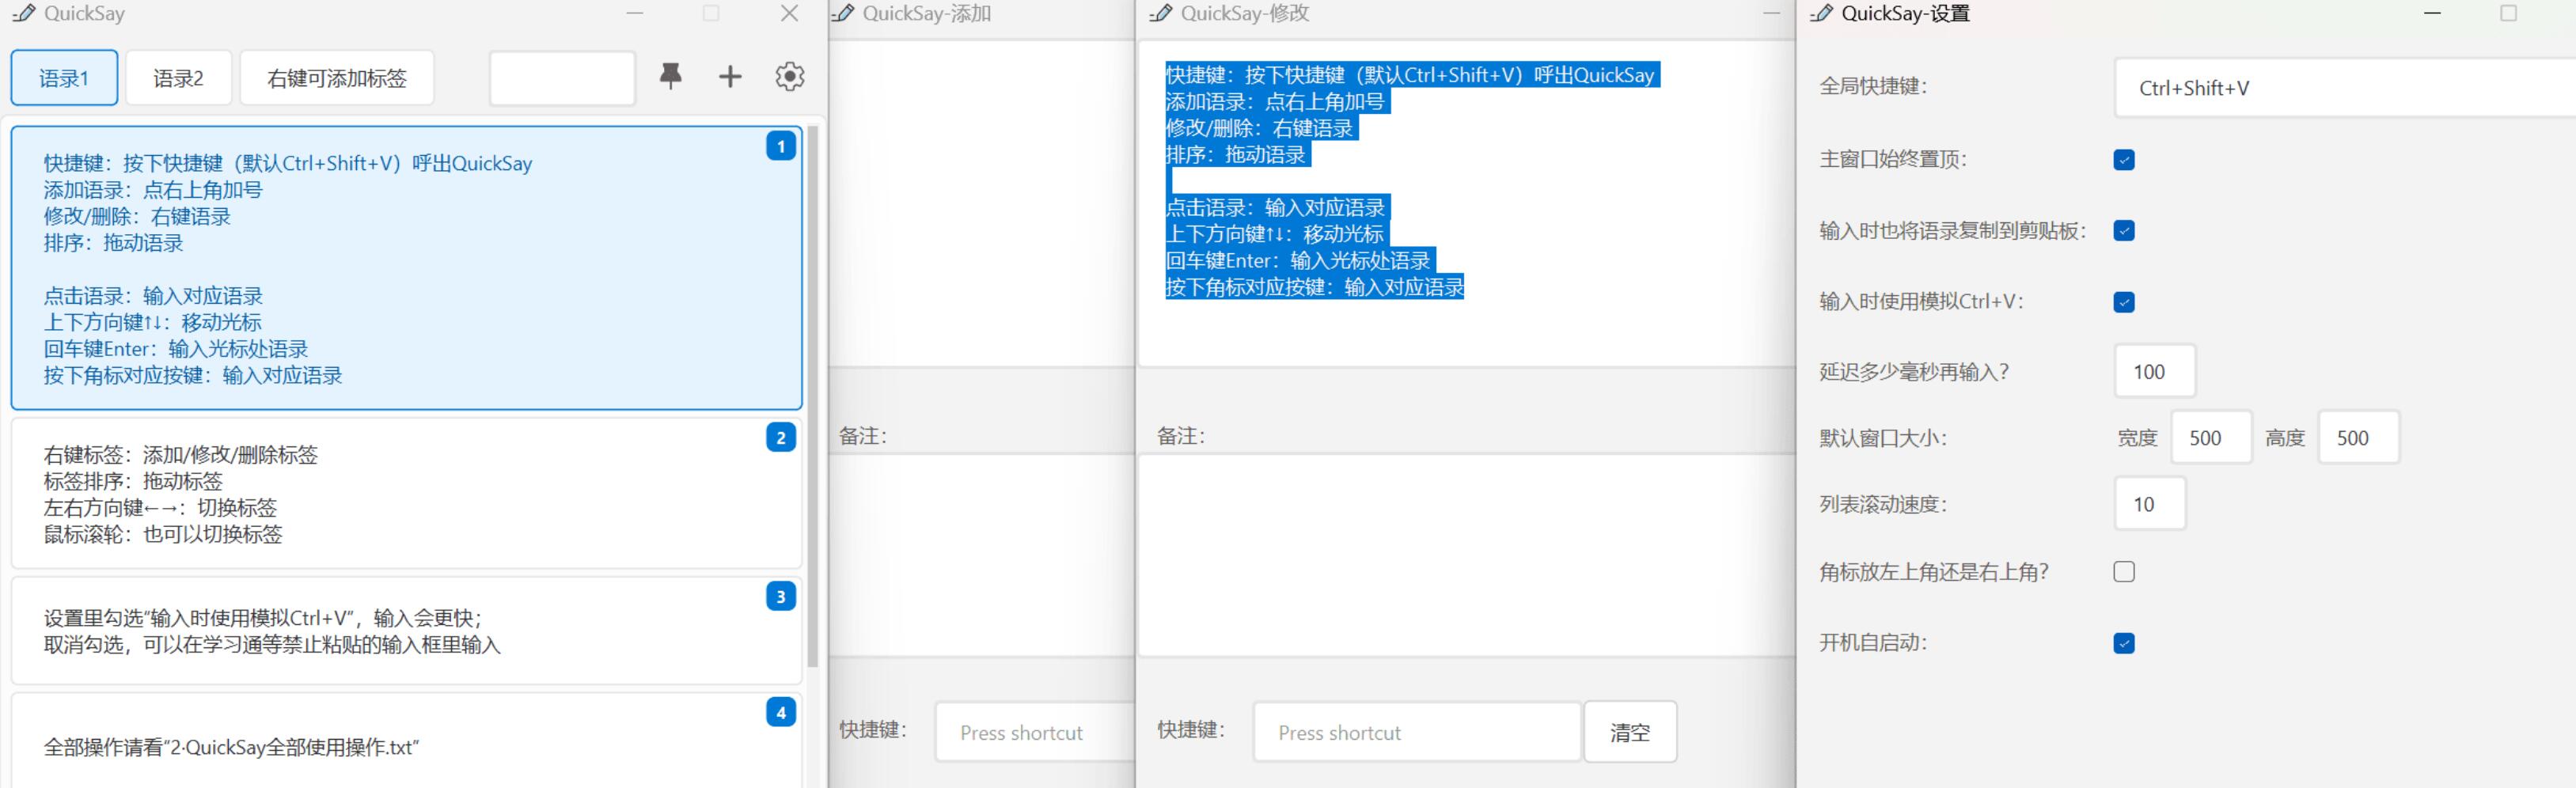Viewport: 2576px width, 788px height.
Task: Toggle 输入时也将语录复制到剪贴板 checkbox
Action: [2124, 231]
